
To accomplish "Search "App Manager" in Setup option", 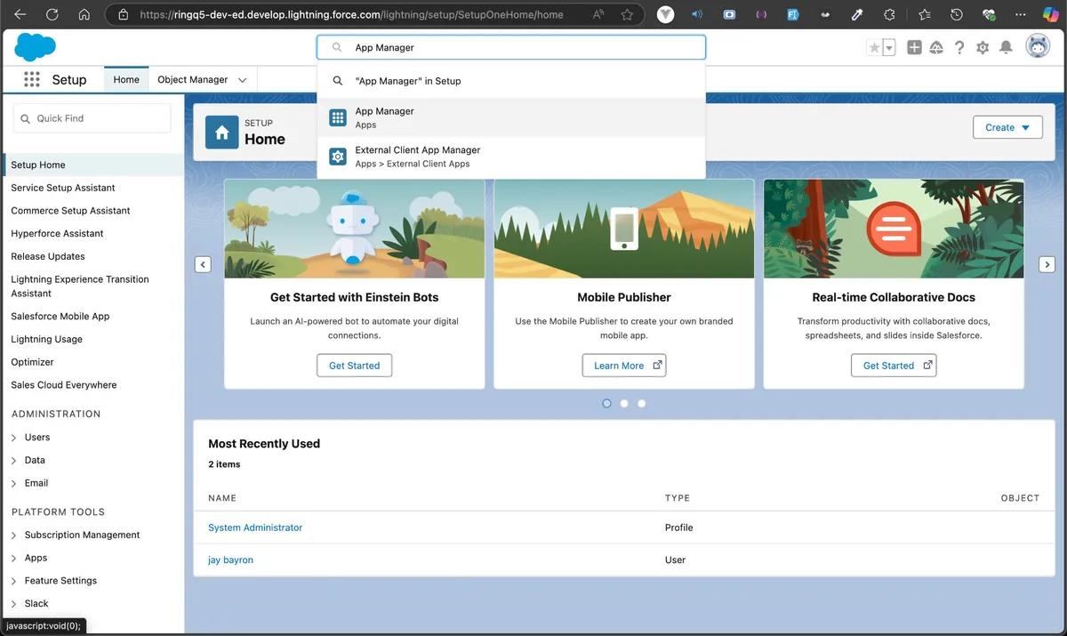I will (x=511, y=81).
